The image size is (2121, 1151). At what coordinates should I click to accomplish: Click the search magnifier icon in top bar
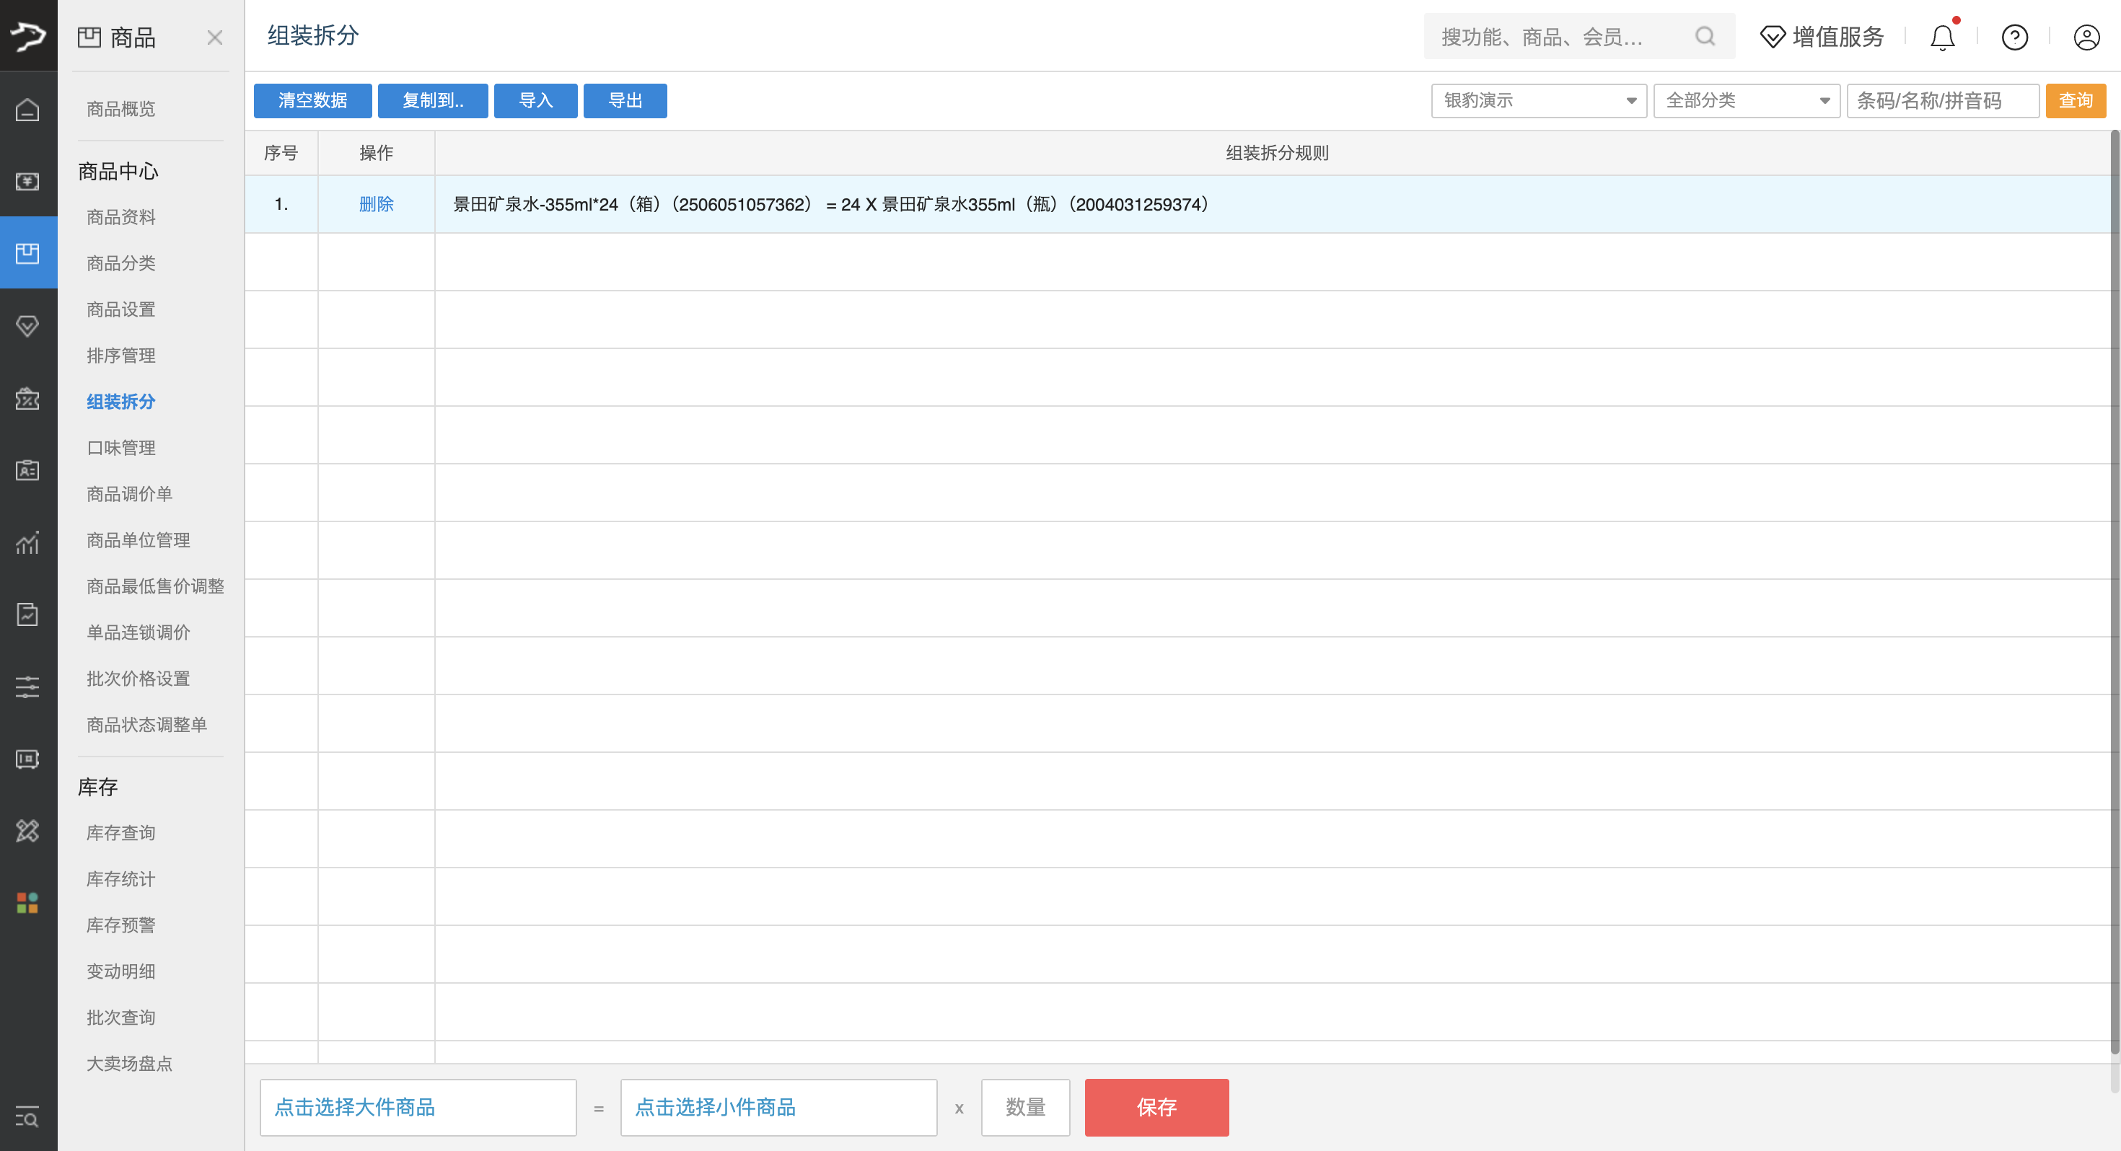pyautogui.click(x=1704, y=36)
